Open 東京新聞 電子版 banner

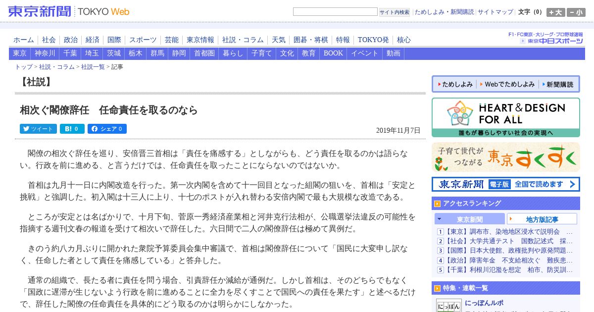click(x=505, y=184)
